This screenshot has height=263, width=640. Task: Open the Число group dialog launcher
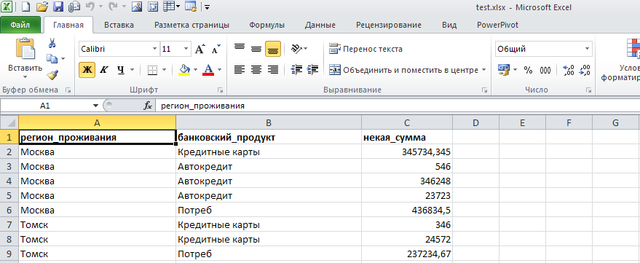point(588,90)
